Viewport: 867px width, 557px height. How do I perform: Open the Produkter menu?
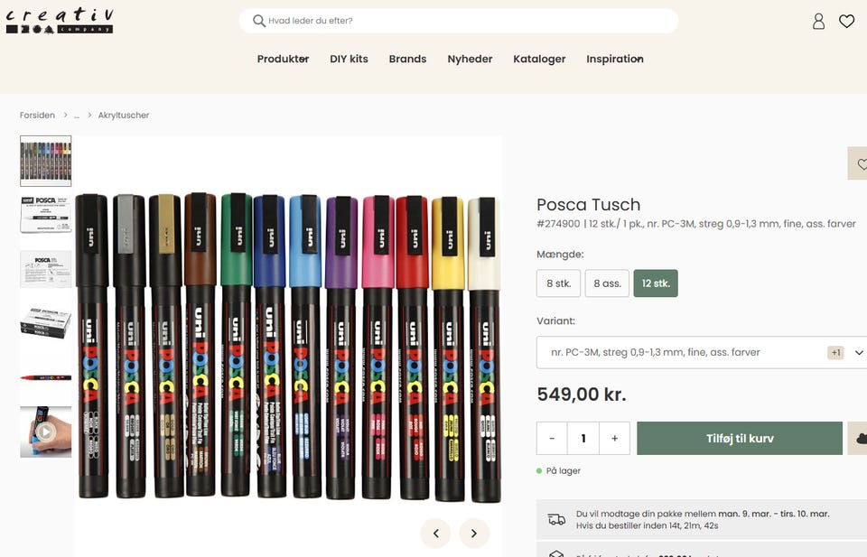pyautogui.click(x=283, y=59)
